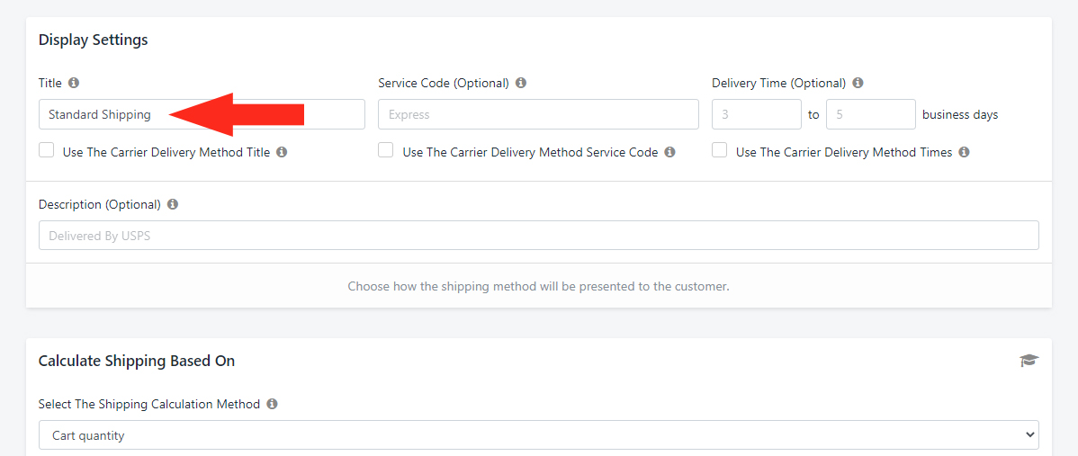1078x456 pixels.
Task: Open info tooltip for Carrier Delivery Method Times
Action: click(964, 153)
